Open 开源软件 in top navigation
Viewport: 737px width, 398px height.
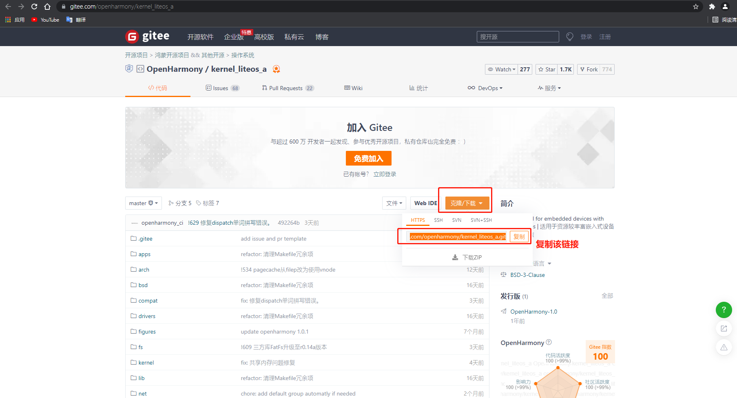[x=200, y=37]
